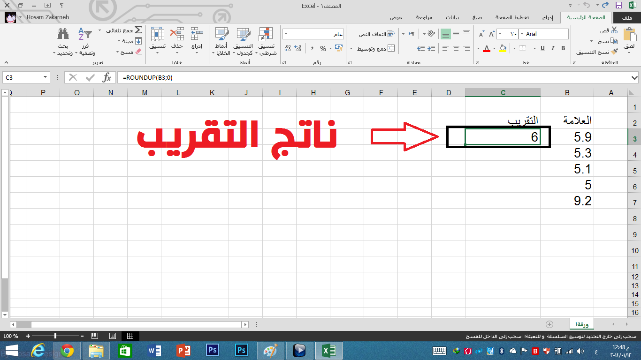
Task: Switch to the Formulas (صيغ) tab
Action: click(x=477, y=18)
